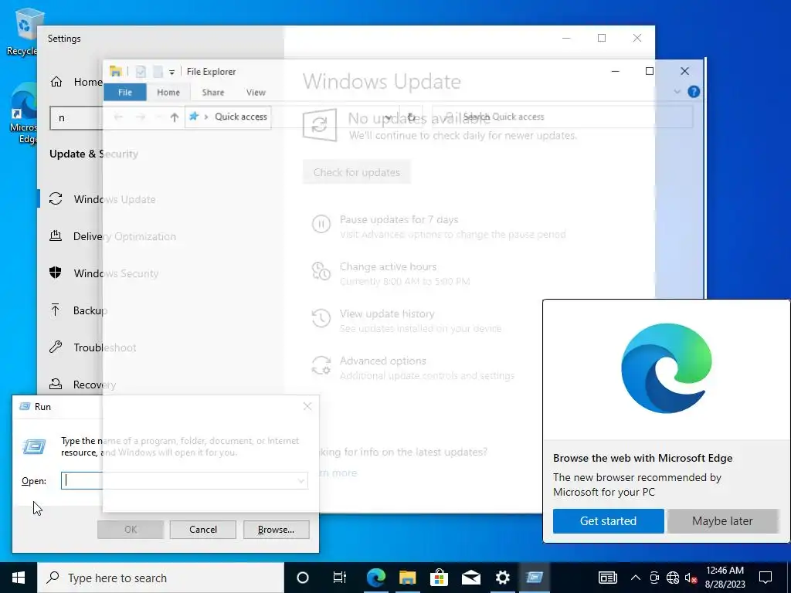
Task: Open Settings from the taskbar
Action: coord(502,578)
